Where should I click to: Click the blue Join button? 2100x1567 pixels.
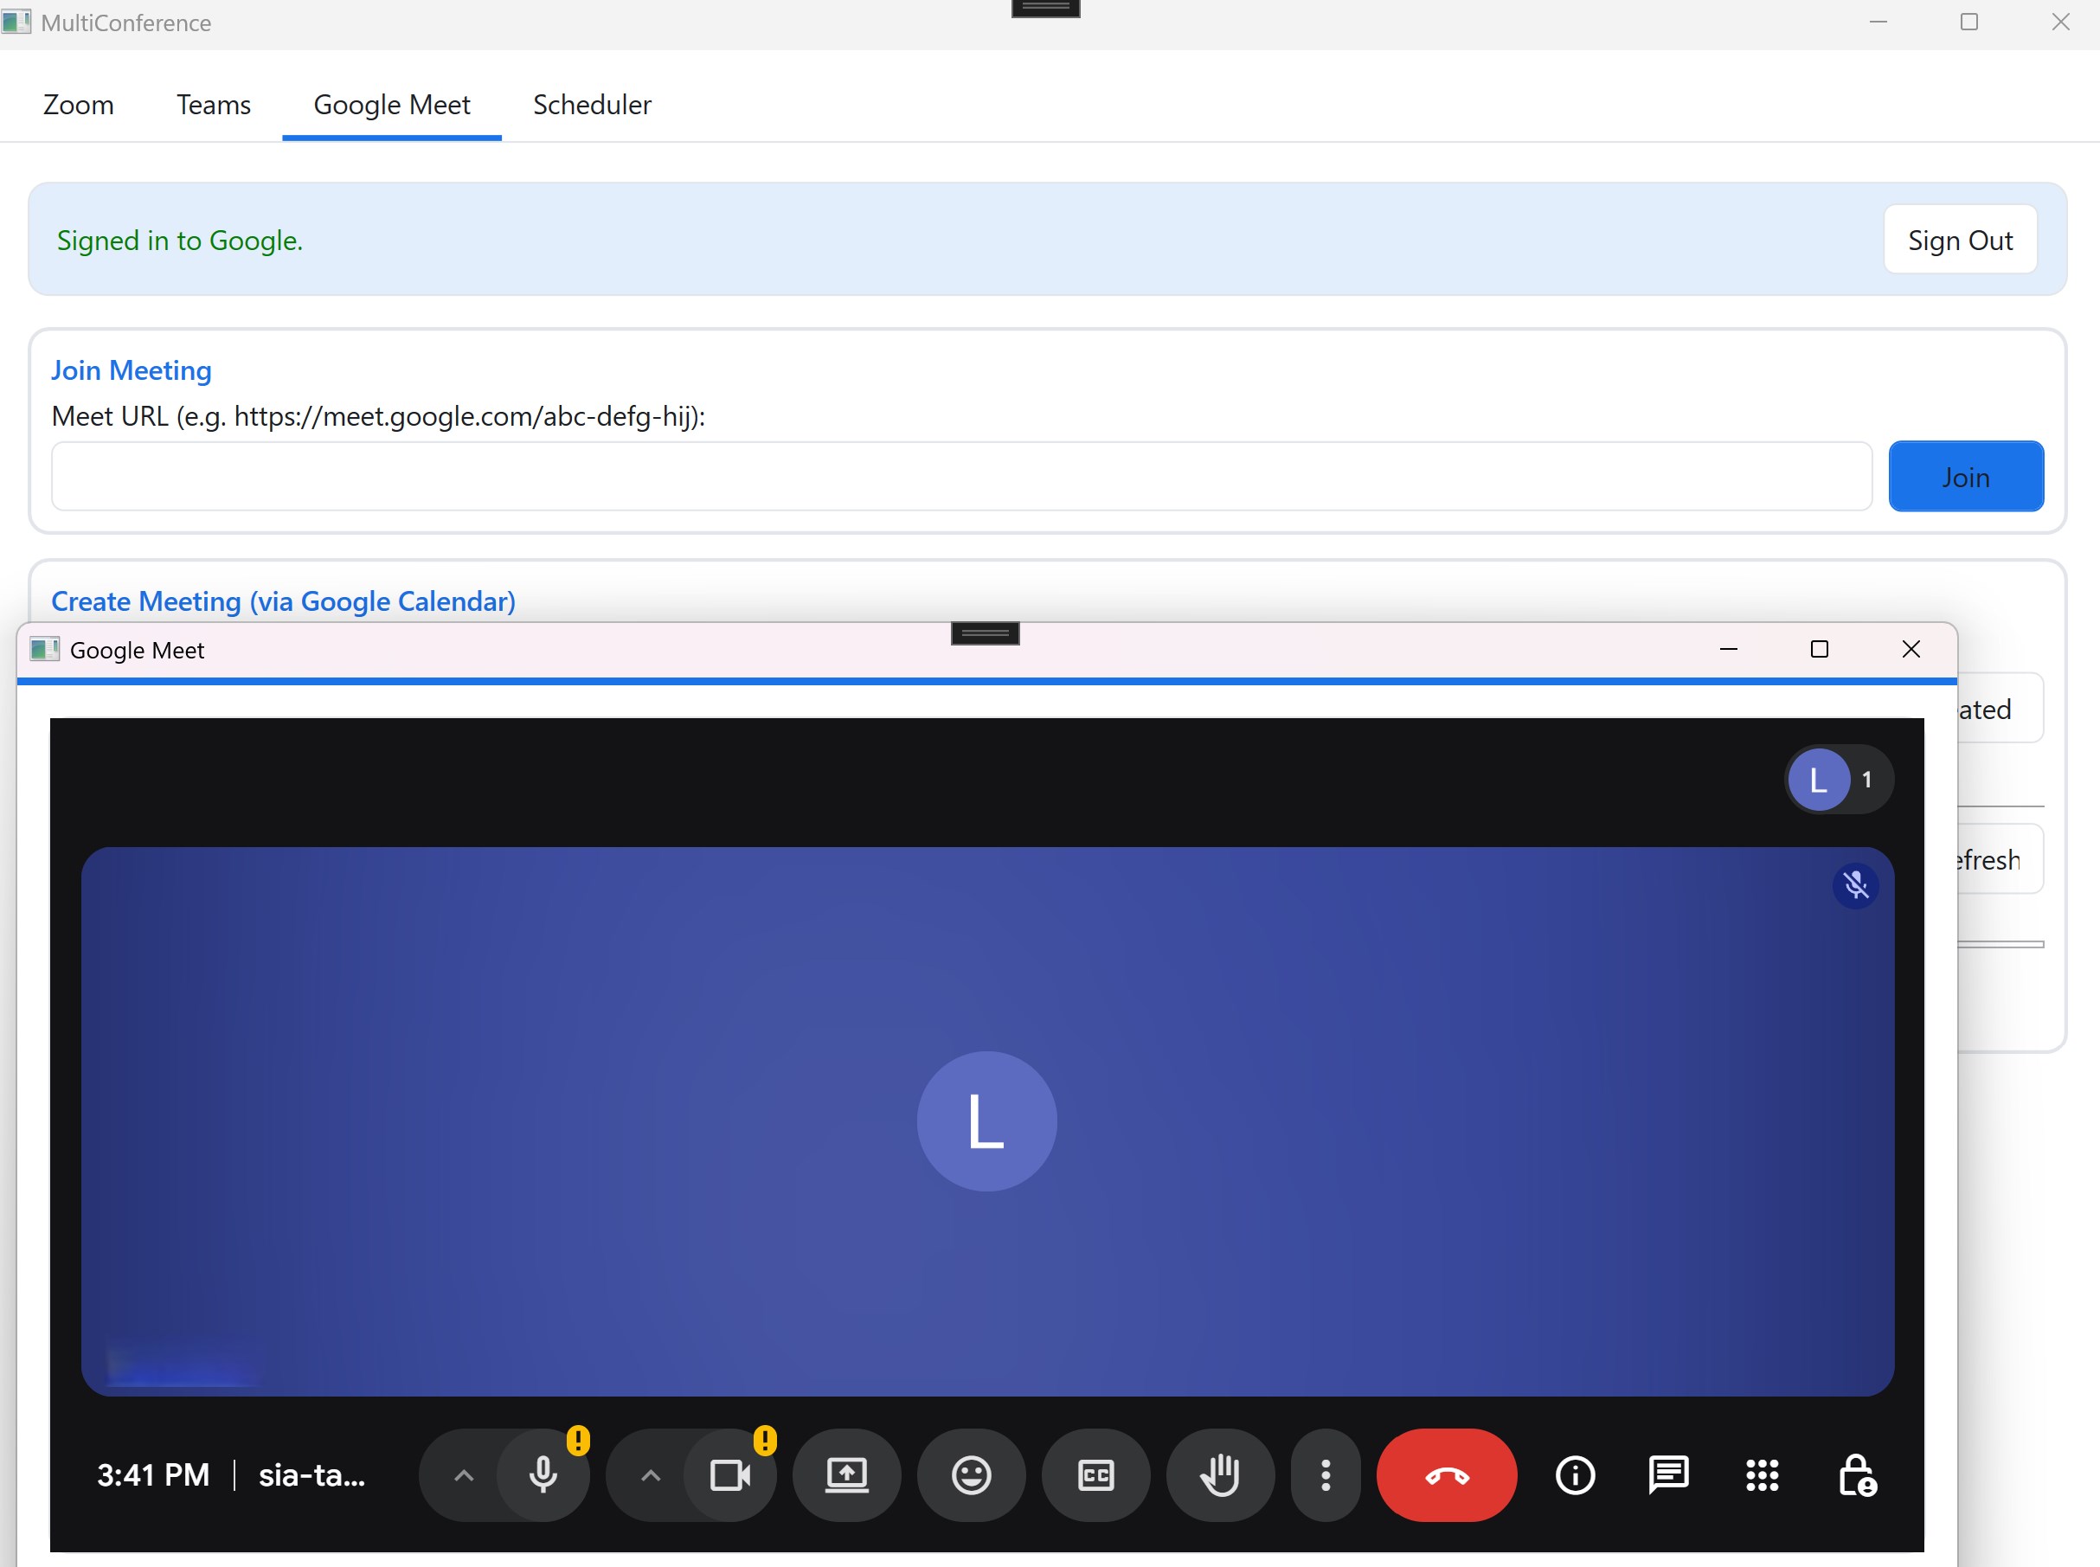tap(1965, 476)
